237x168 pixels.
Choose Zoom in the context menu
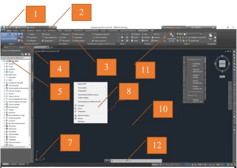(x=90, y=109)
